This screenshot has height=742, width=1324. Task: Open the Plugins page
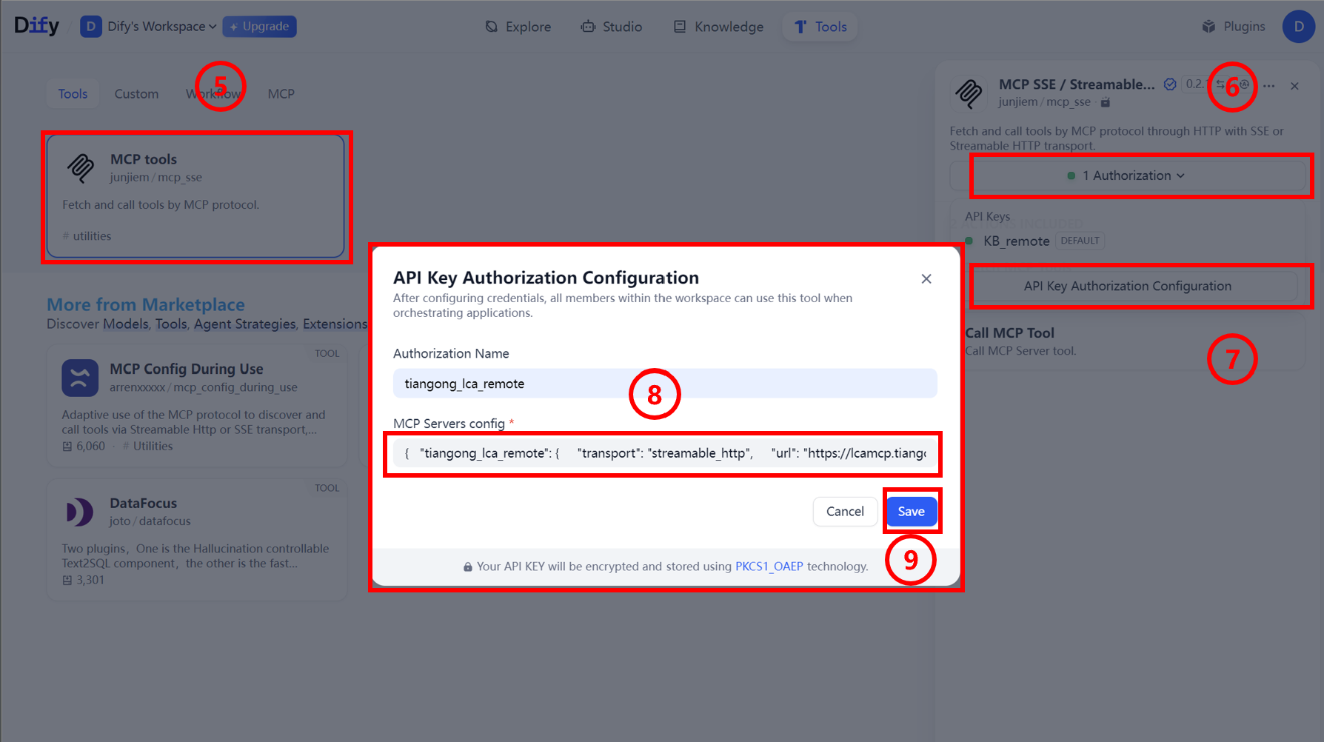[x=1234, y=27]
